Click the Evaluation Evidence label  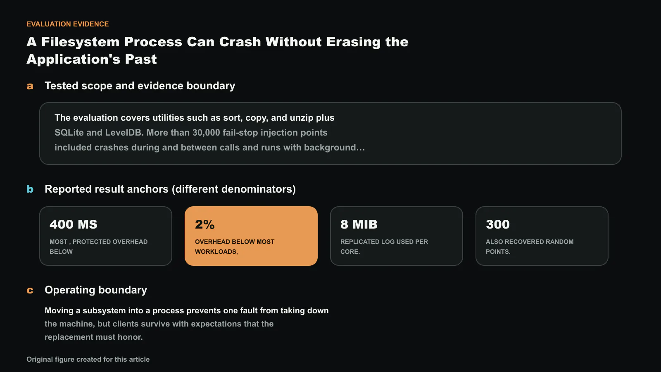pos(68,24)
